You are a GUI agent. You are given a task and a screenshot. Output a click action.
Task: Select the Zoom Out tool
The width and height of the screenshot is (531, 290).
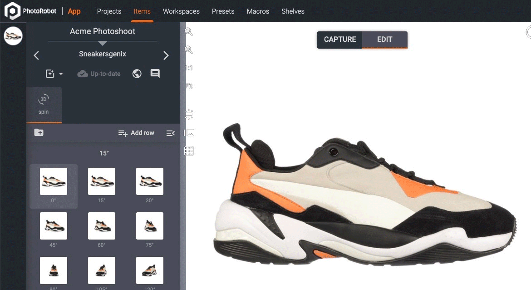click(x=188, y=50)
